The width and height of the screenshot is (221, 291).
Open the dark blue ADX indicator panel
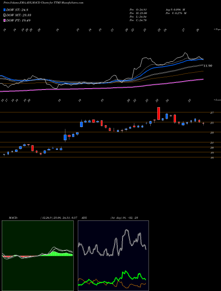pyautogui.click(x=113, y=256)
